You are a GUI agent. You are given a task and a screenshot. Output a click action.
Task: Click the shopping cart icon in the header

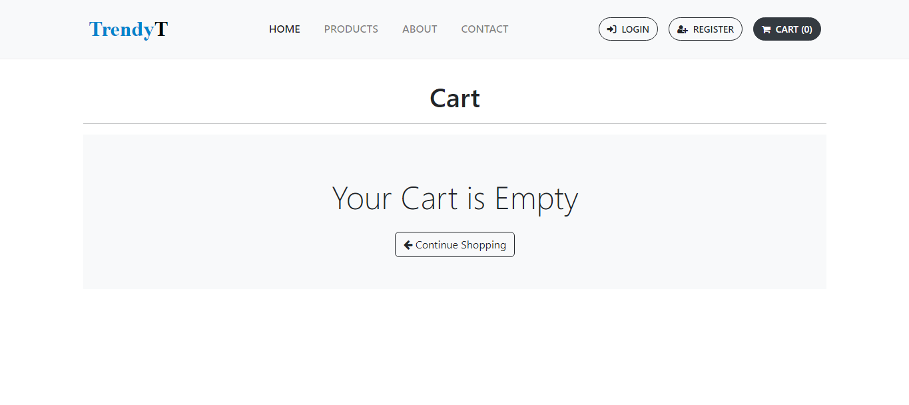pos(766,29)
